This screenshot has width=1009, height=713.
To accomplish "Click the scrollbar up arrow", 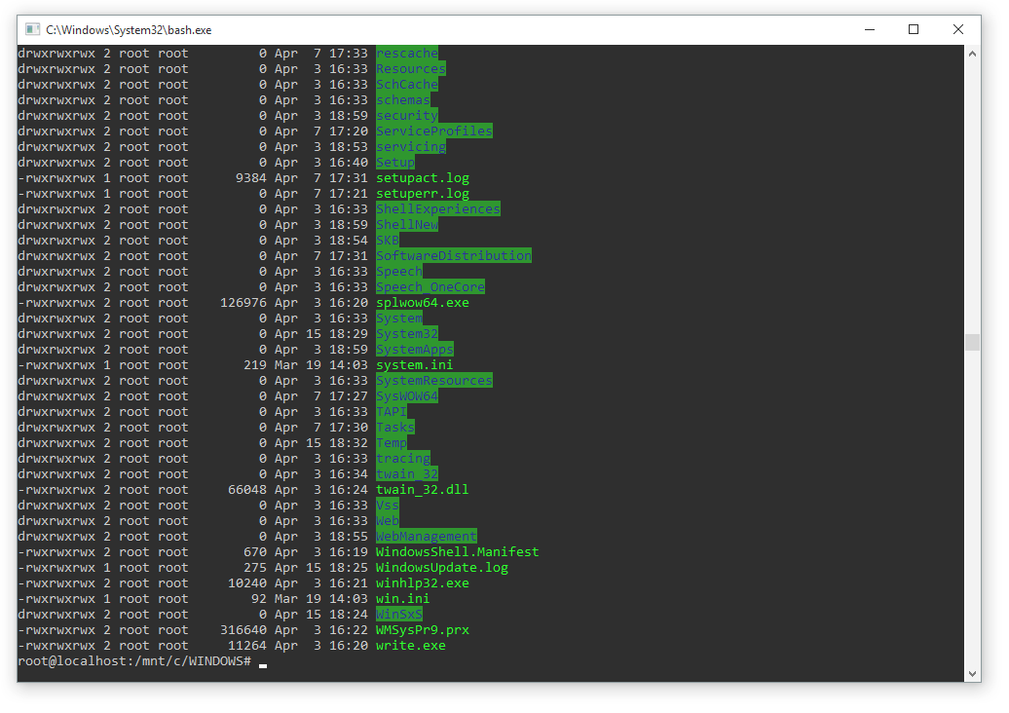I will [972, 54].
